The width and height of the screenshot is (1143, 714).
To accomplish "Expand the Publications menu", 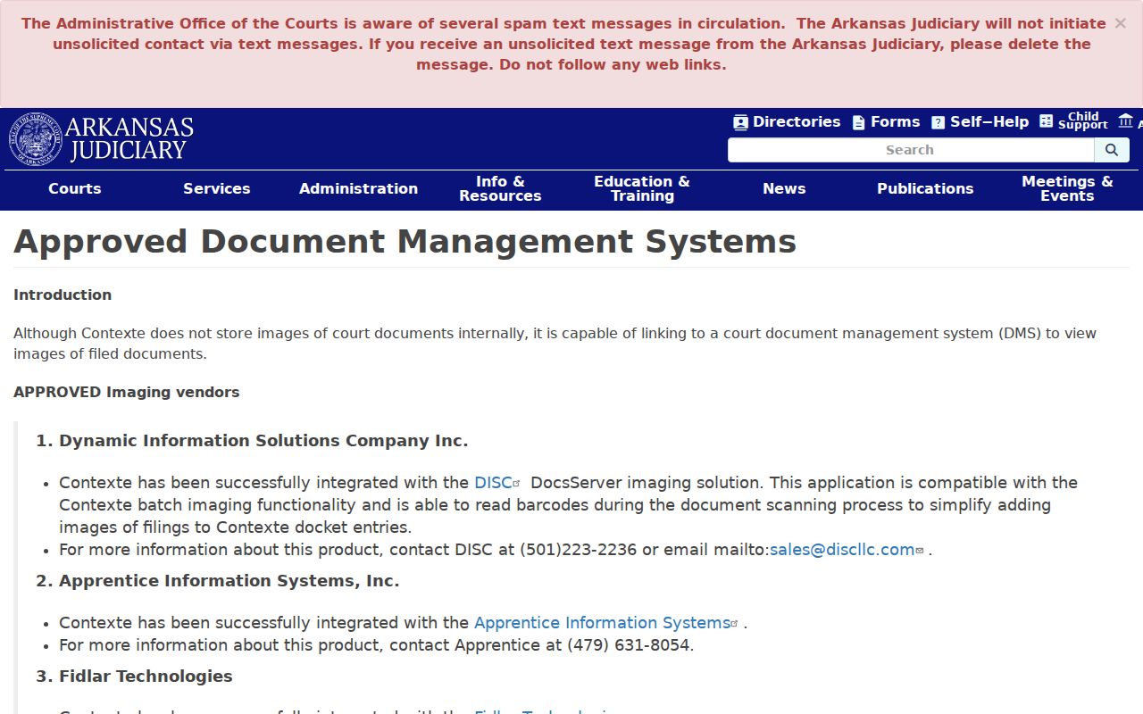I will 925,188.
